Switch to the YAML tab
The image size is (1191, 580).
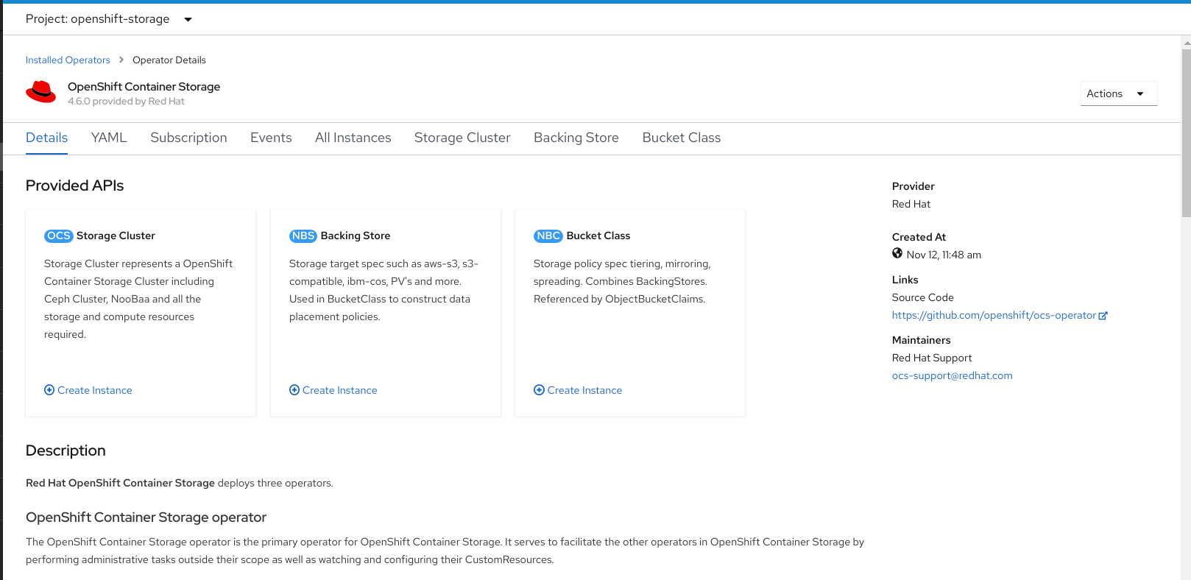point(109,138)
